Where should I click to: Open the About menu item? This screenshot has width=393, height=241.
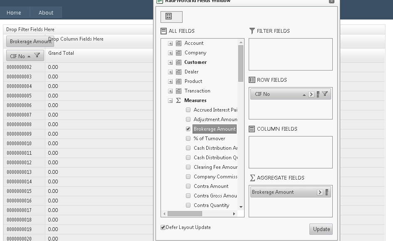pyautogui.click(x=46, y=12)
